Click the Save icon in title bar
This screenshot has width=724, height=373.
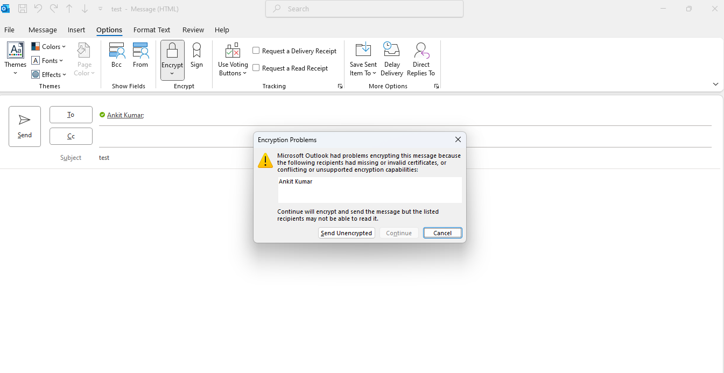[23, 9]
